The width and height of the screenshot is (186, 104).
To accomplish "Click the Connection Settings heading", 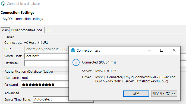I will coord(17,12).
